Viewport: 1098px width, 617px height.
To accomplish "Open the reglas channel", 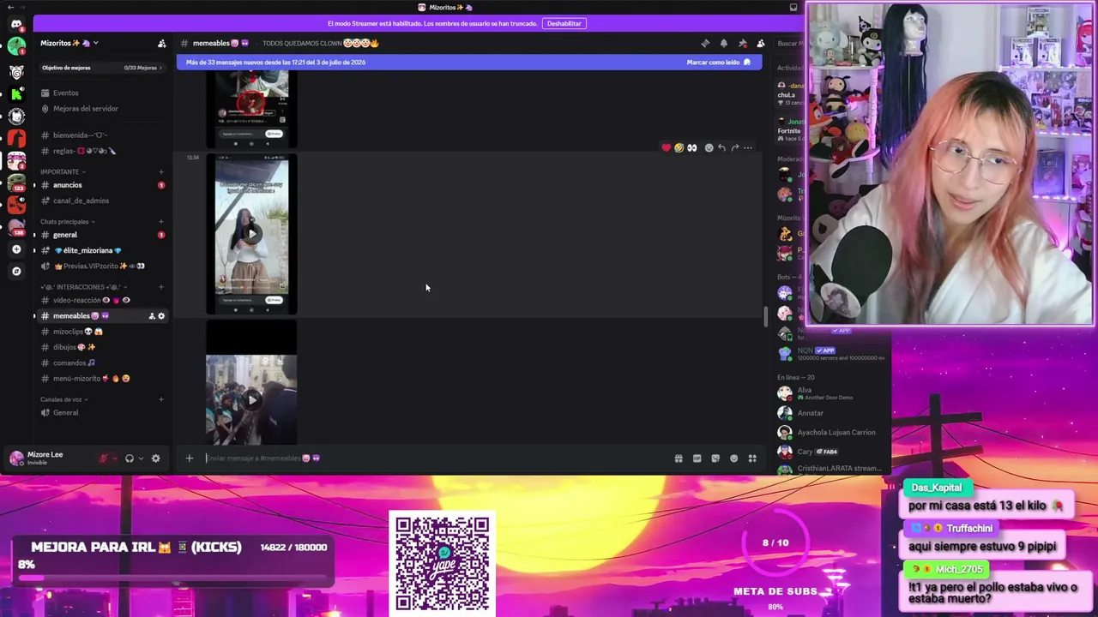I will tap(101, 151).
